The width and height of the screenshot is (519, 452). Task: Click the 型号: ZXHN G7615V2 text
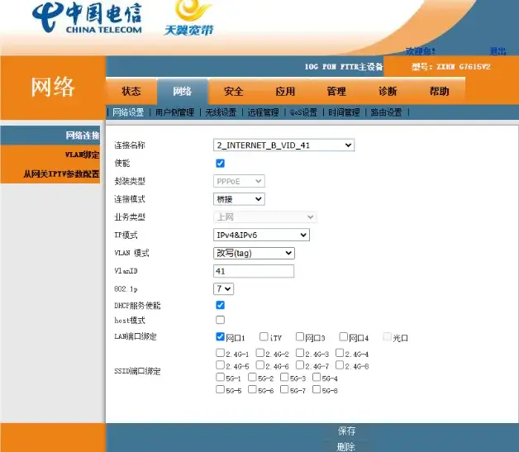450,67
